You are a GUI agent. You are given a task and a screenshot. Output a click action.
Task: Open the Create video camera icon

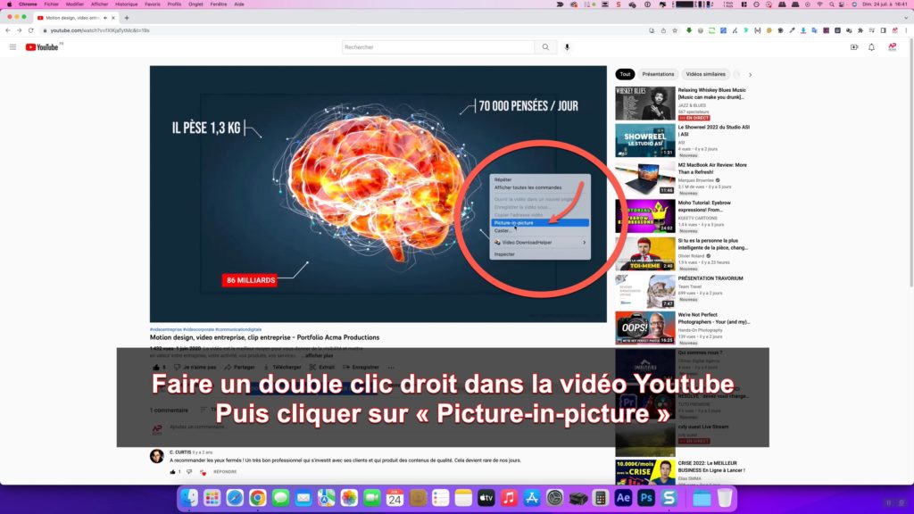[x=854, y=47]
